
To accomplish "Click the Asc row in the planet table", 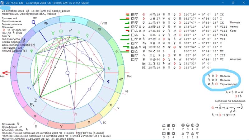I will click(x=176, y=63).
